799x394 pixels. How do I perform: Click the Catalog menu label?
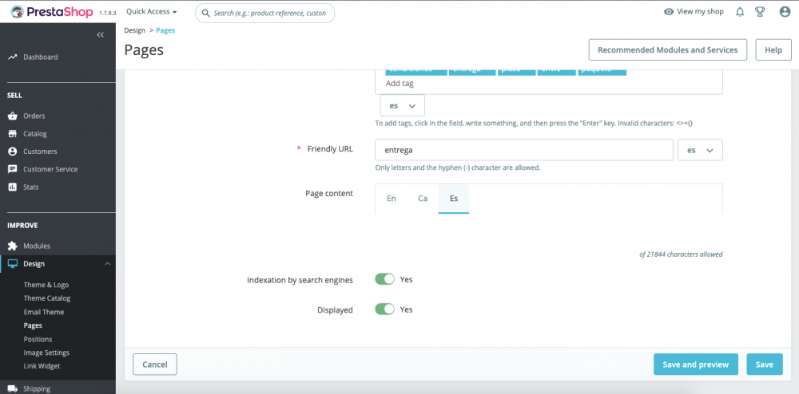34,134
